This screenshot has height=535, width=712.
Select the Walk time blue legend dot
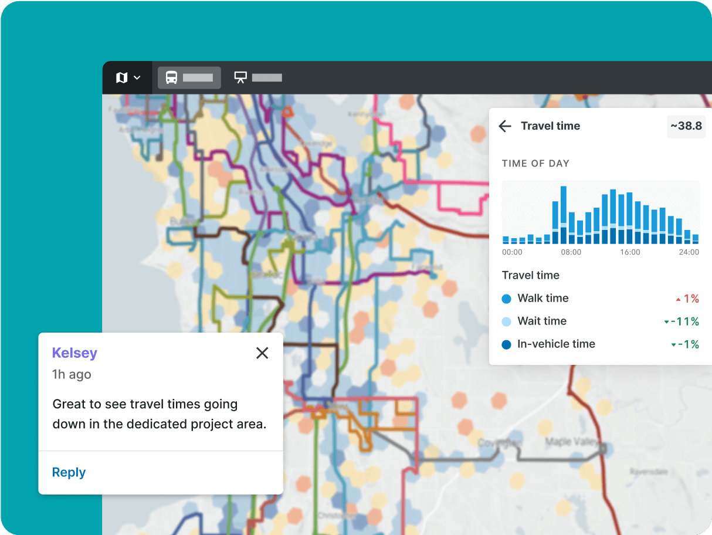(x=507, y=299)
